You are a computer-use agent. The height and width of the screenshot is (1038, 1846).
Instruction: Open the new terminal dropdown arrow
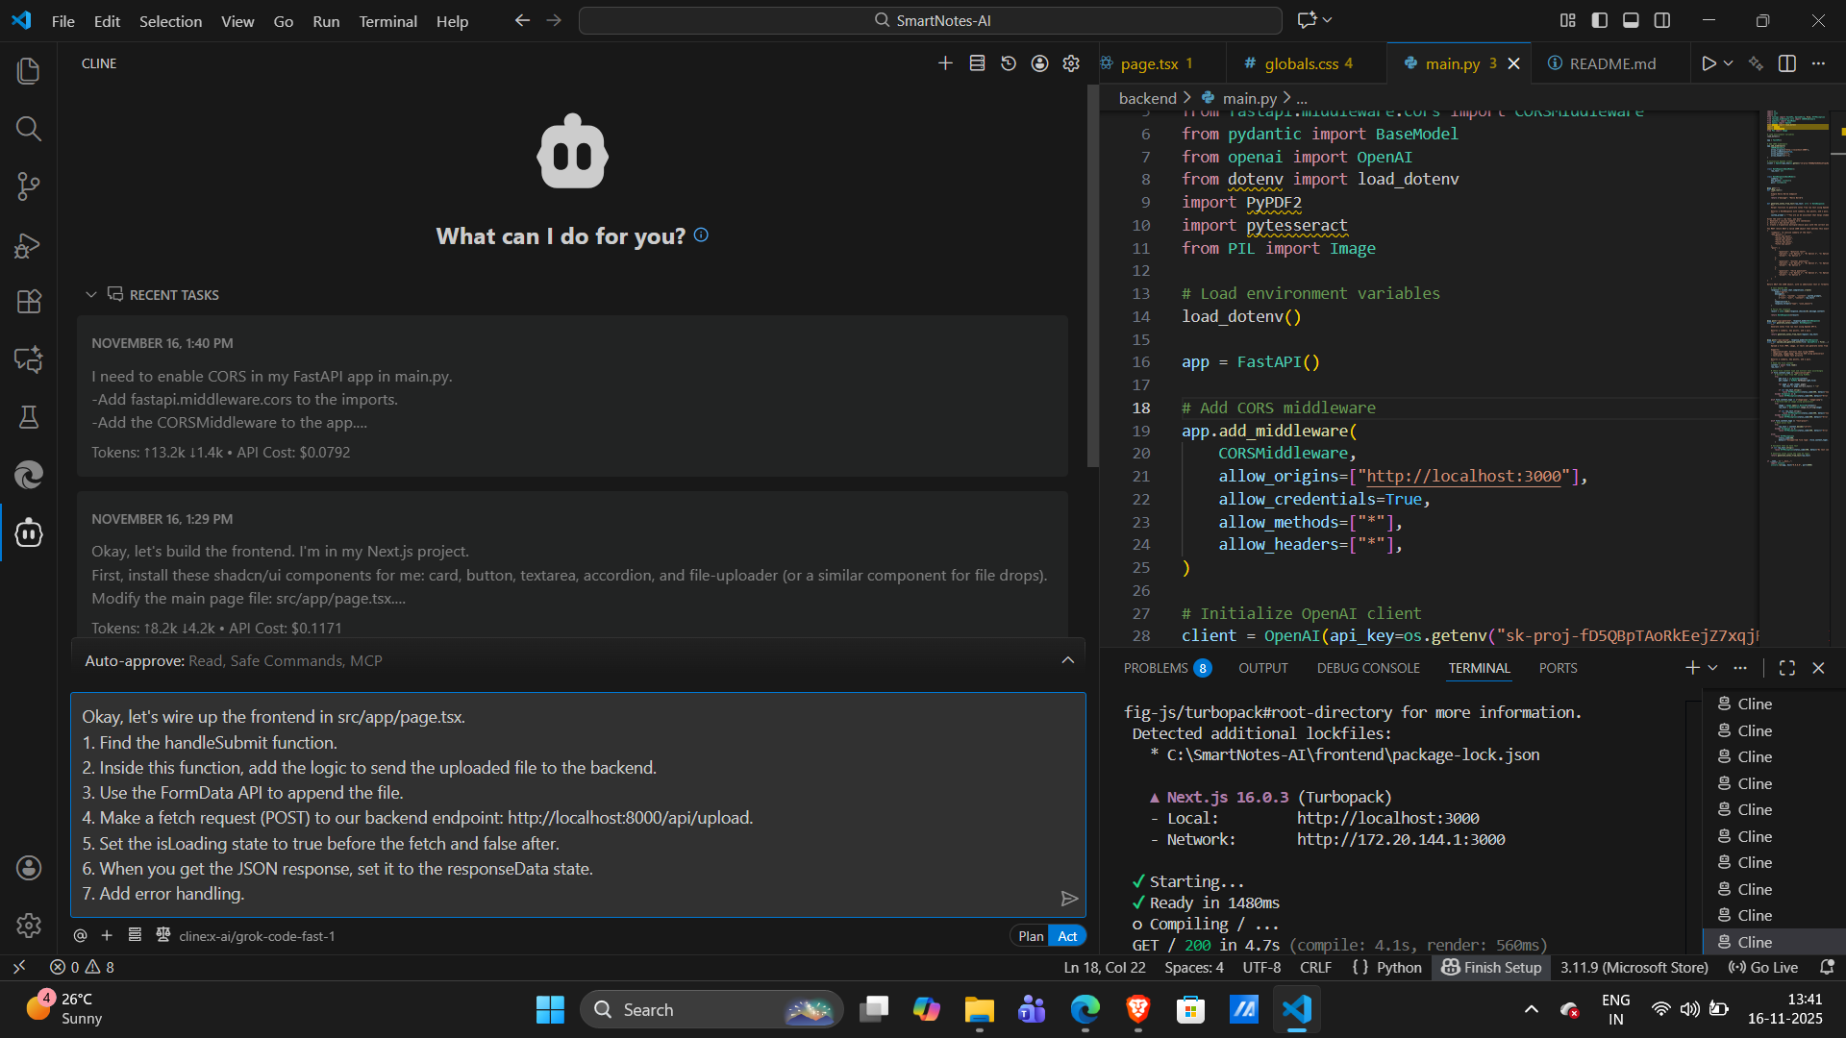point(1713,668)
